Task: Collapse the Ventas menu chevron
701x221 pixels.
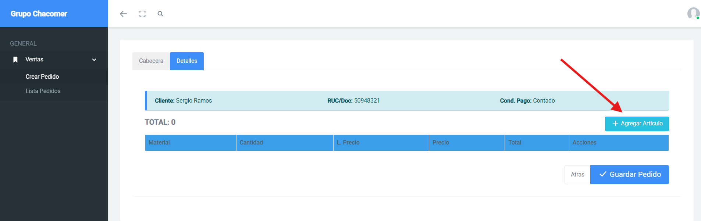Action: 94,60
